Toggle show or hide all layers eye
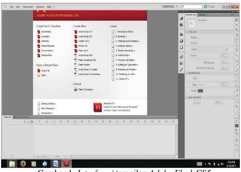Viewport: 241px width, 172px height. point(25,122)
